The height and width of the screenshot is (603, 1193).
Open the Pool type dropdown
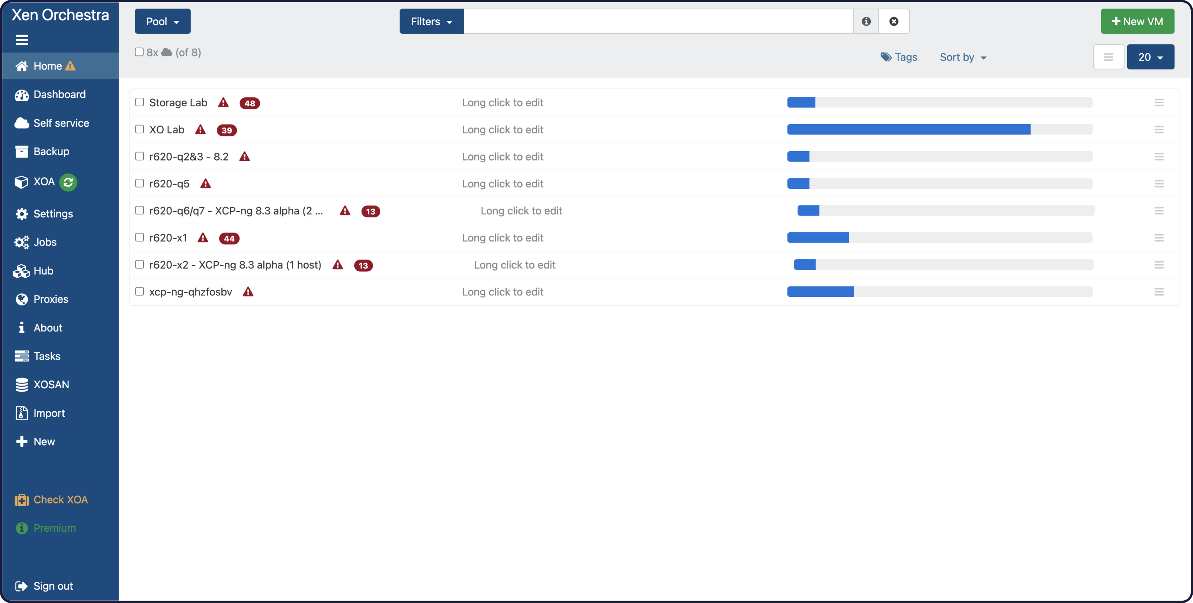point(163,21)
